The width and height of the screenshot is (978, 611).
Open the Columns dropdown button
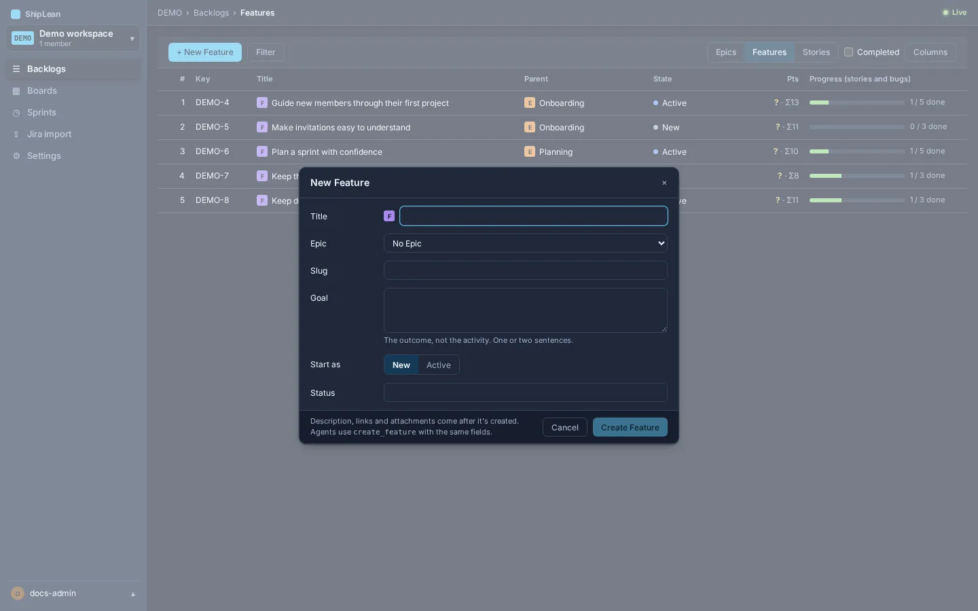tap(930, 52)
